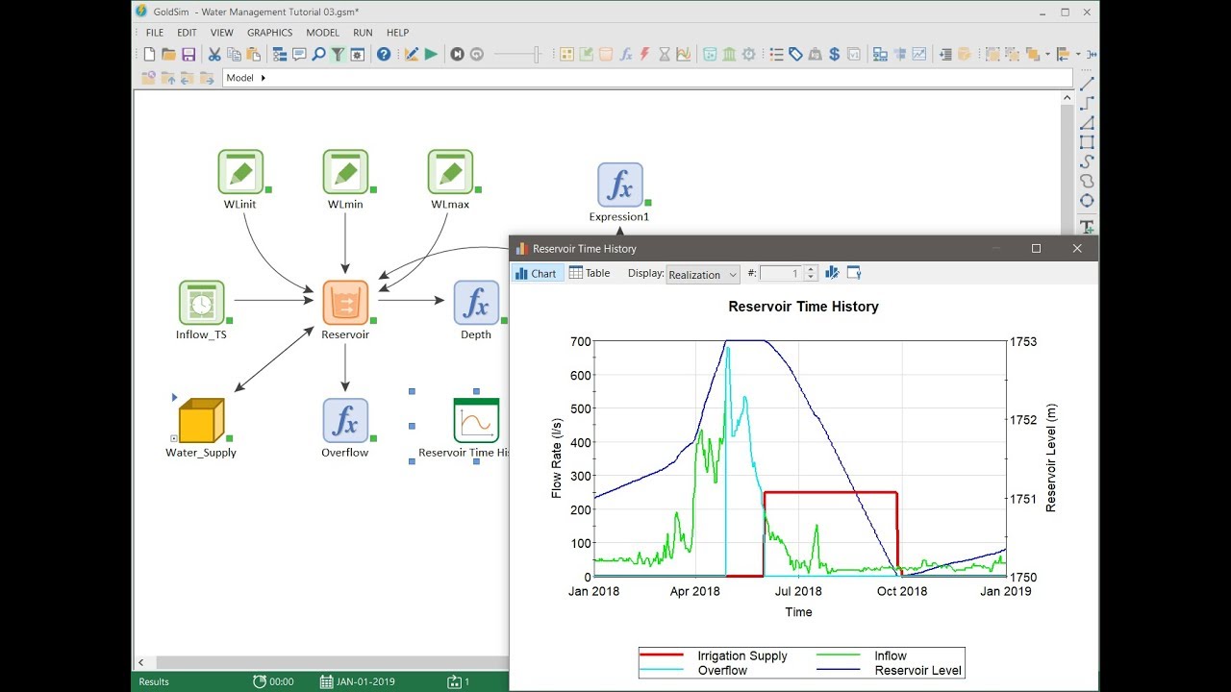Image resolution: width=1231 pixels, height=692 pixels.
Task: Switch to the Chart view
Action: click(536, 273)
